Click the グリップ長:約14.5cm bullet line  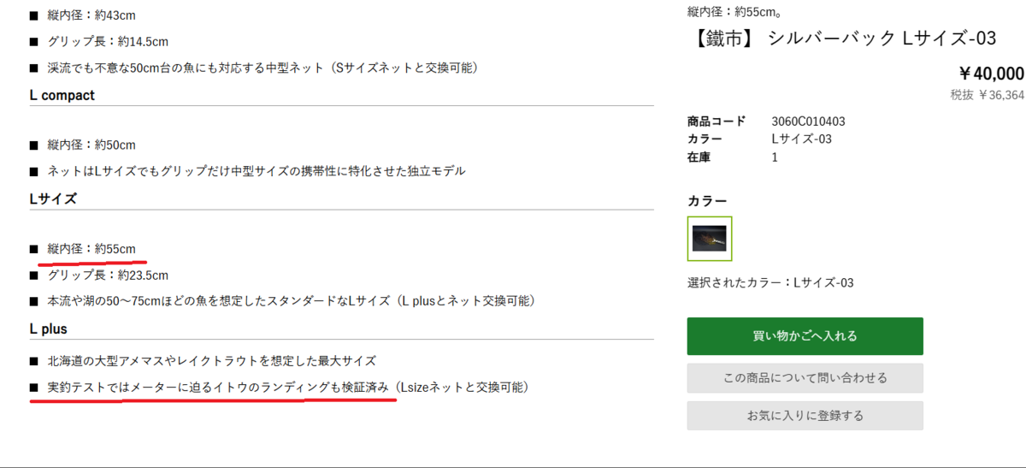108,41
